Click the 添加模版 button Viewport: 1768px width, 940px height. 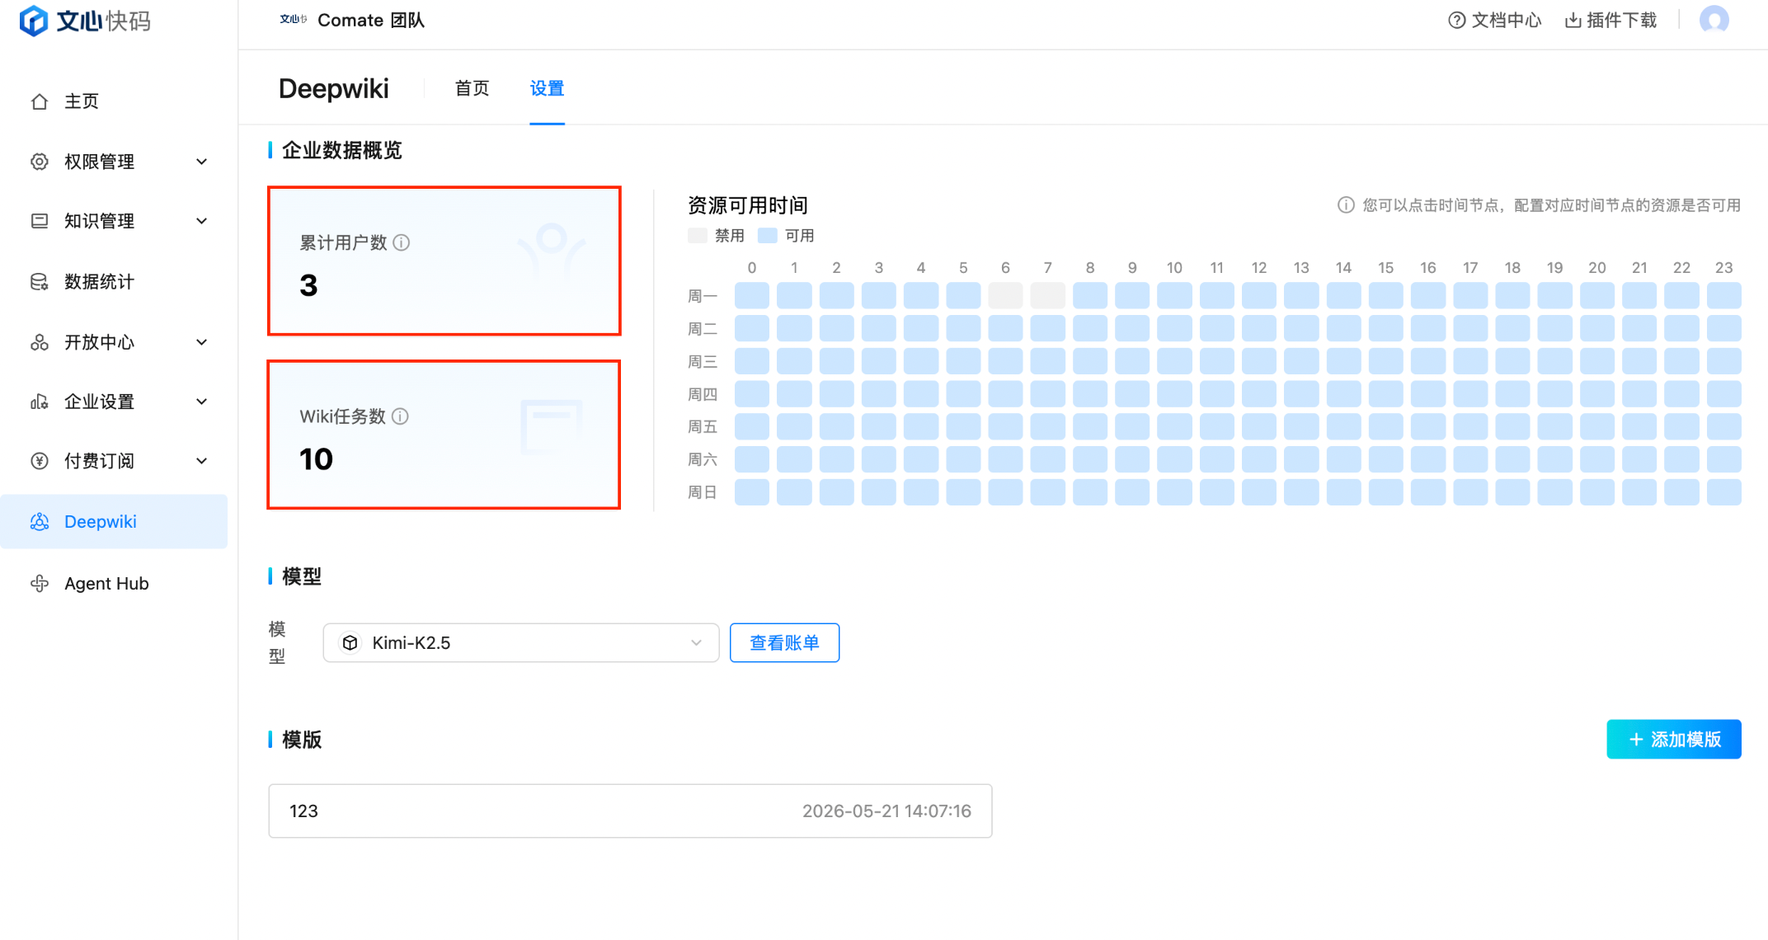coord(1674,740)
